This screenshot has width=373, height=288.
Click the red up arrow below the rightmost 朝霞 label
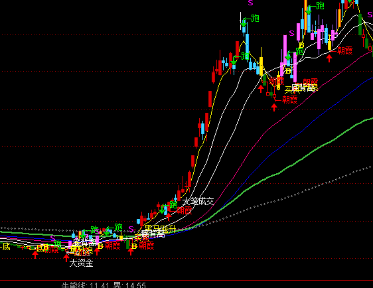point(329,58)
